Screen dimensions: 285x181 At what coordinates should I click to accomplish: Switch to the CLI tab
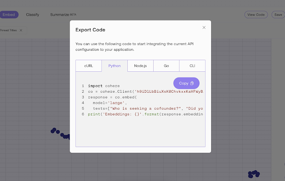pos(192,66)
